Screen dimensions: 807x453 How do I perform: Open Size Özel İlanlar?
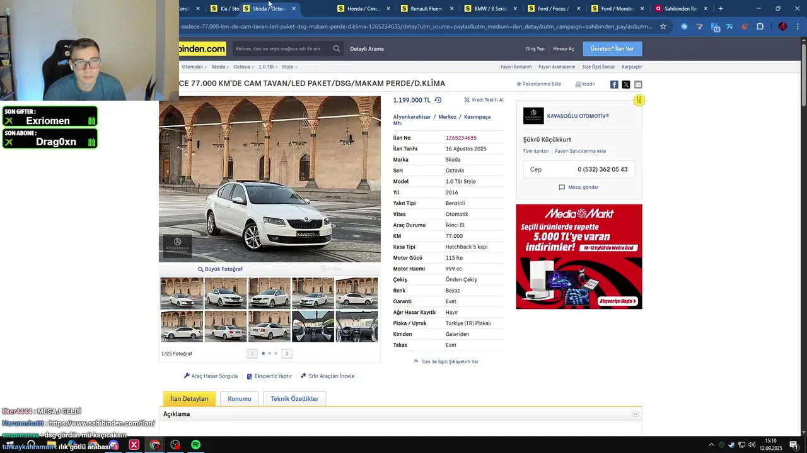click(x=598, y=67)
